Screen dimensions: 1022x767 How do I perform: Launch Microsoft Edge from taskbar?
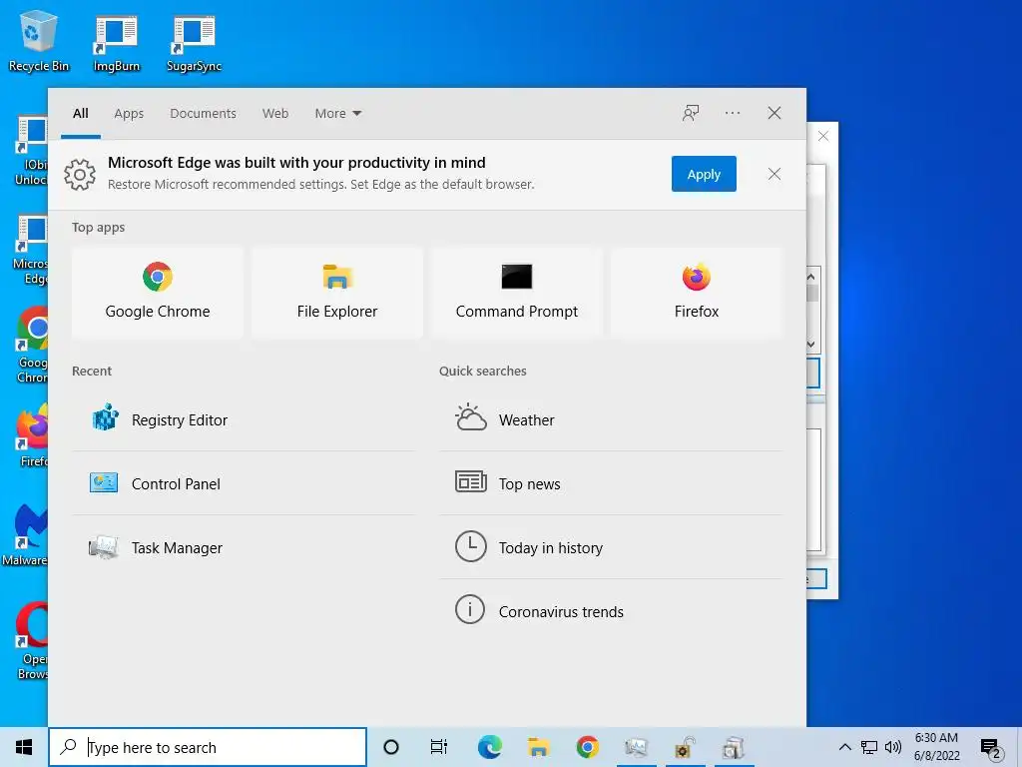[489, 747]
